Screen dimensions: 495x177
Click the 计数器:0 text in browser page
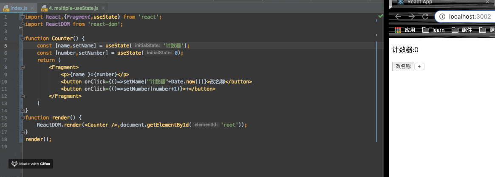pos(405,50)
